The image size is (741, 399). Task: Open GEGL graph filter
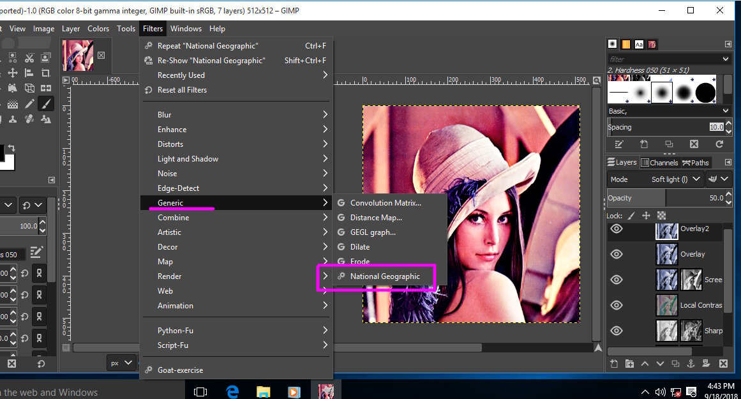pyautogui.click(x=390, y=232)
